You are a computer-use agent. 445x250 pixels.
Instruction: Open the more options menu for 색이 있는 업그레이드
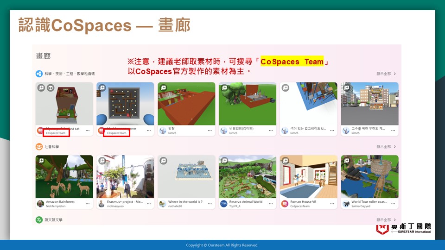click(x=332, y=131)
